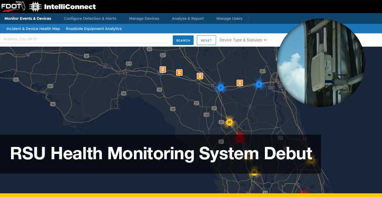This screenshot has width=382, height=197.
Task: Open the Manage Users tab
Action: [x=229, y=18]
